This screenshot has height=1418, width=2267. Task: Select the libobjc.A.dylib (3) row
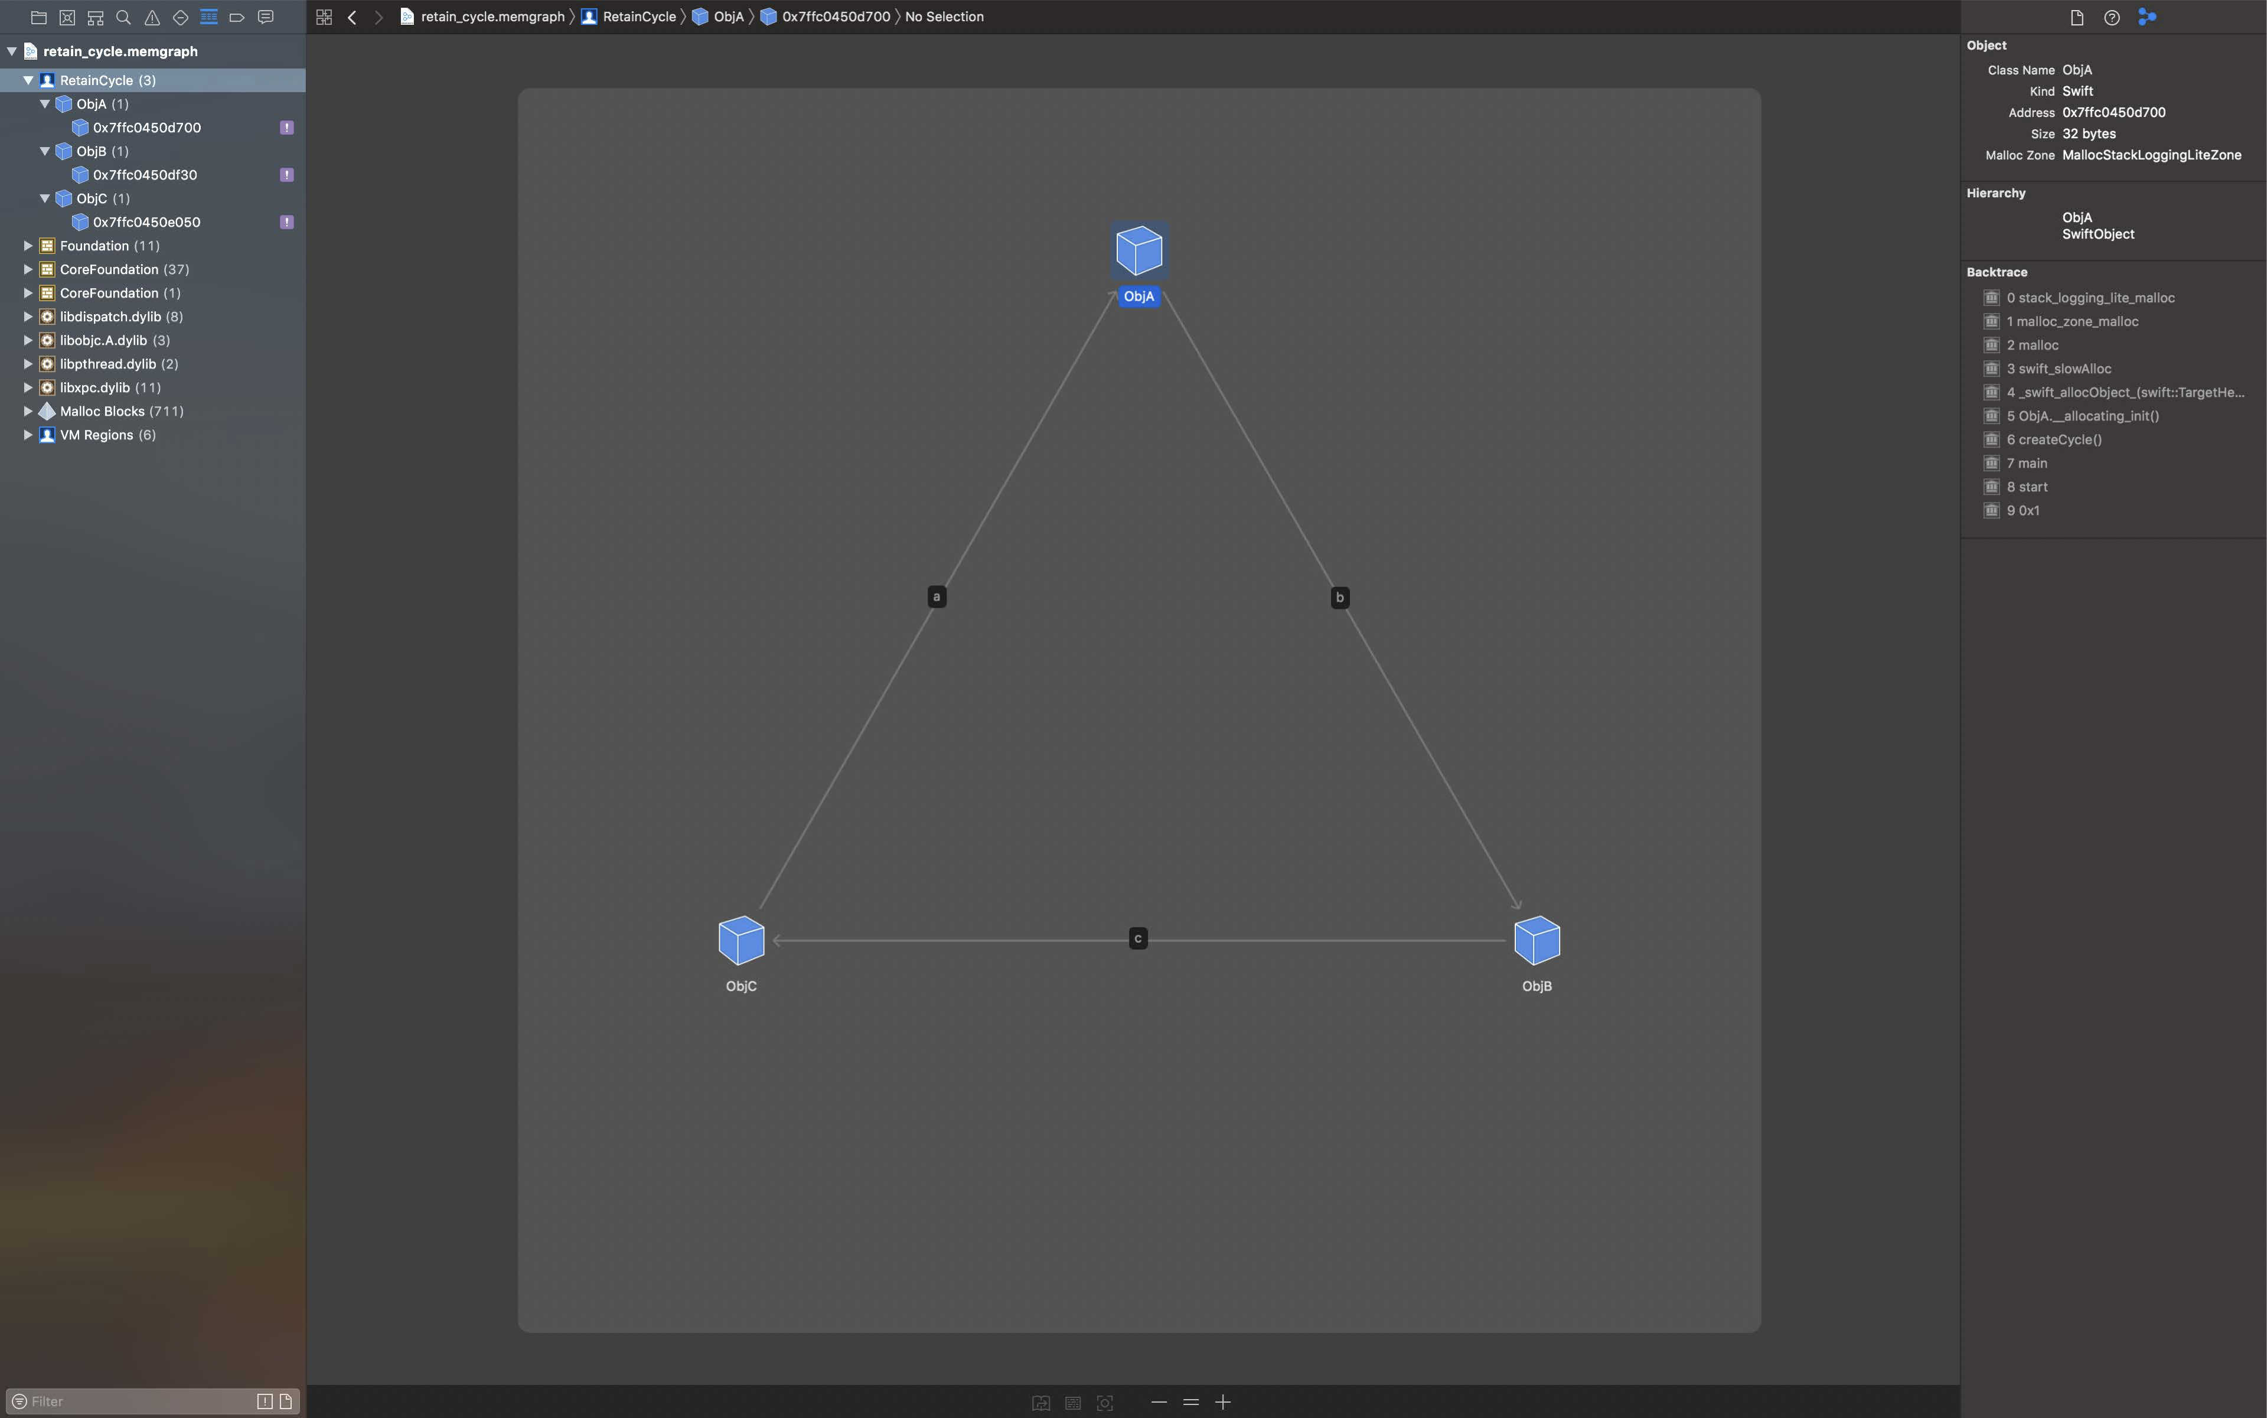(x=153, y=340)
